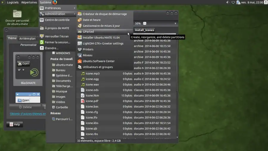The height and width of the screenshot is (151, 268).
Task: Click the Ubuntu Software Center icon
Action: coord(80,61)
